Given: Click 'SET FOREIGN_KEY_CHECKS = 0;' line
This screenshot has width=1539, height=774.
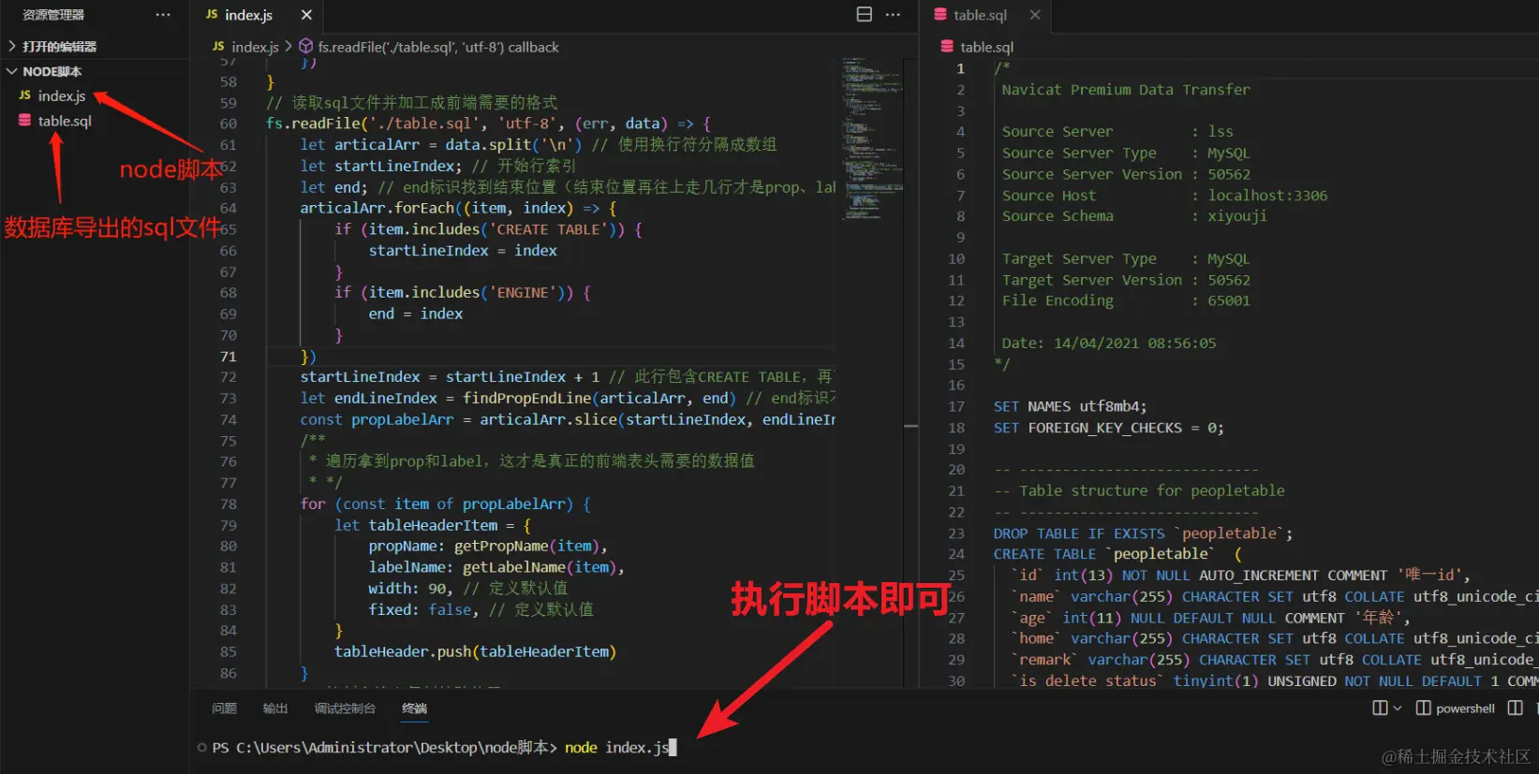Looking at the screenshot, I should tap(1108, 428).
